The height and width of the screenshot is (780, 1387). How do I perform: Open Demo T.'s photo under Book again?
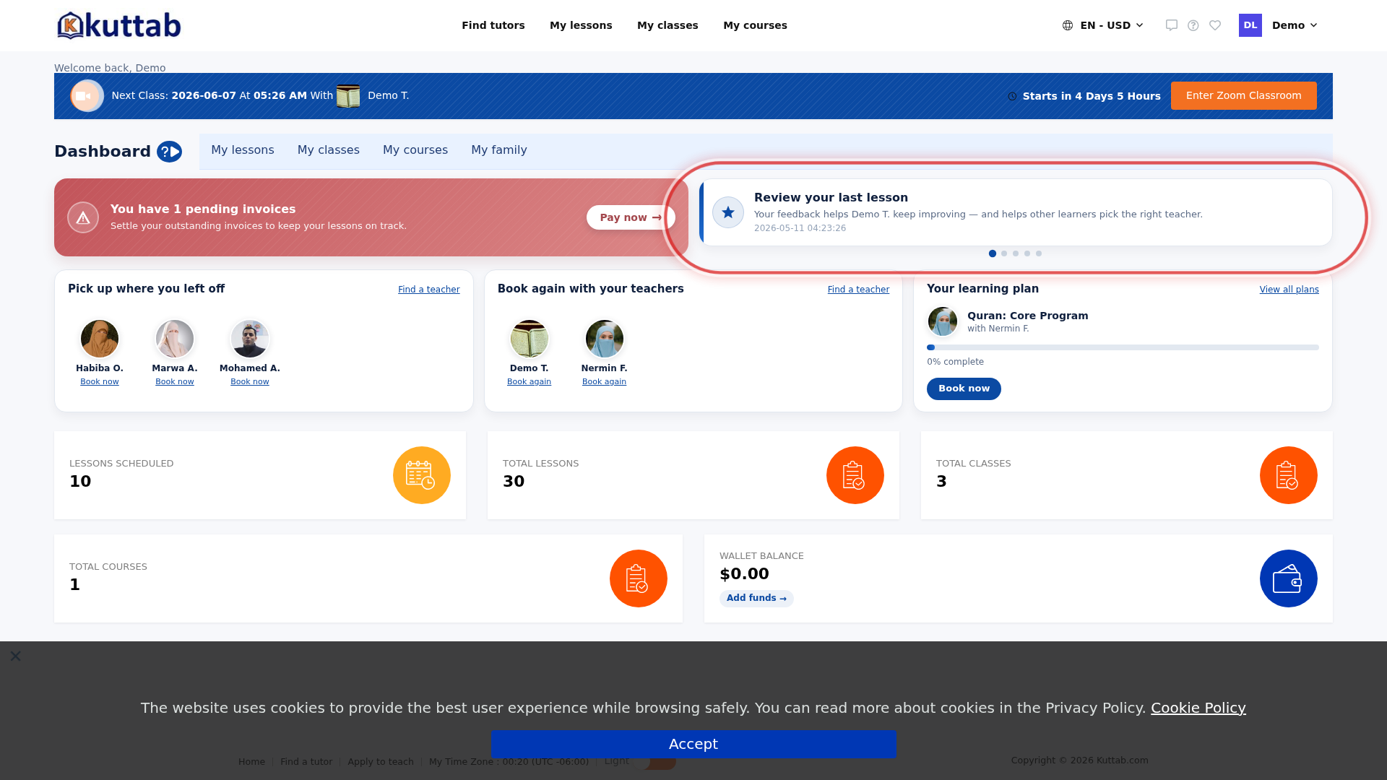click(530, 339)
